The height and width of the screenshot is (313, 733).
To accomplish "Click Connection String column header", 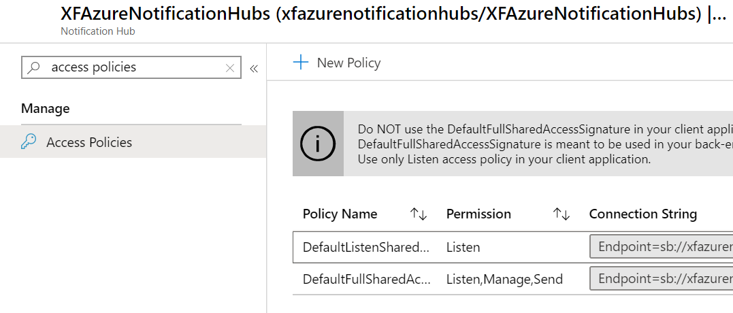I will [x=642, y=214].
